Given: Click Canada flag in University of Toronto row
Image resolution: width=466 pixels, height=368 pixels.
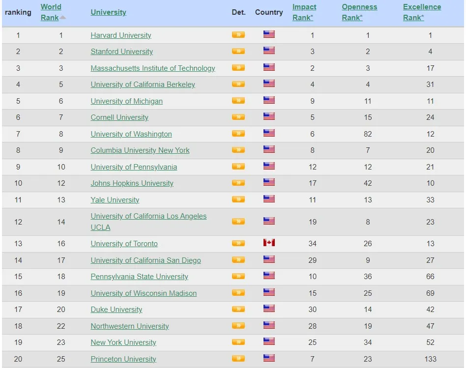Looking at the screenshot, I should [x=269, y=243].
